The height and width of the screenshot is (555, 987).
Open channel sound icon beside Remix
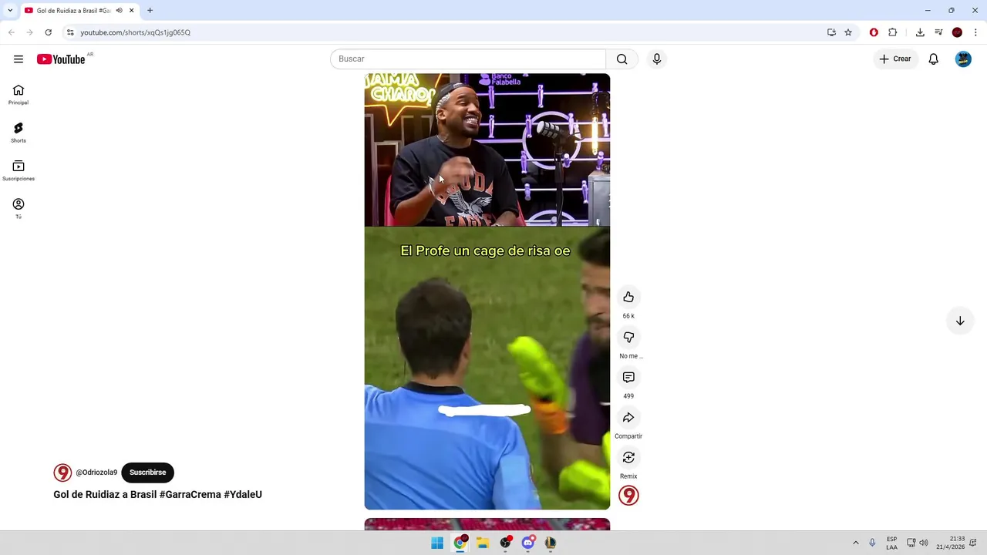coord(628,496)
